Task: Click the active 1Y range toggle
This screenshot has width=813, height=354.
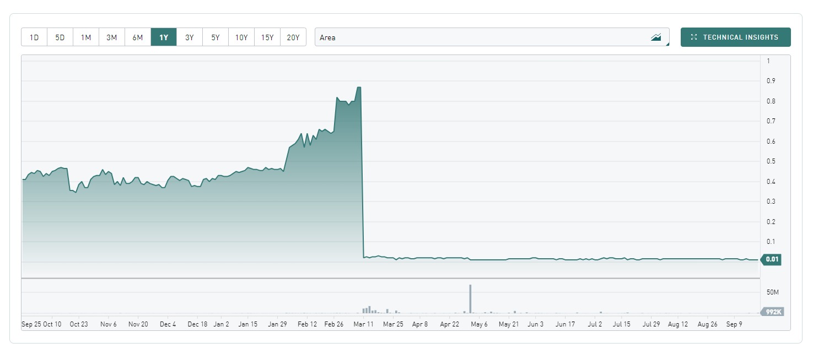Action: click(164, 37)
